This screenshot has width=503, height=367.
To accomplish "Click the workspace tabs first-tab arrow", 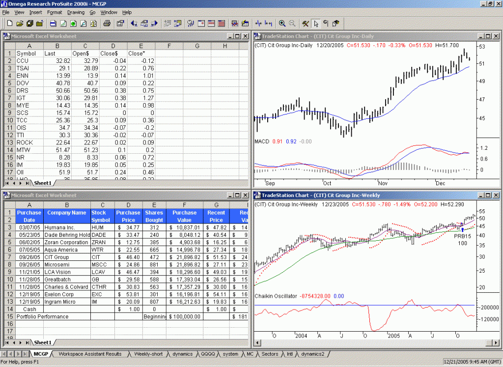I will coord(3,354).
